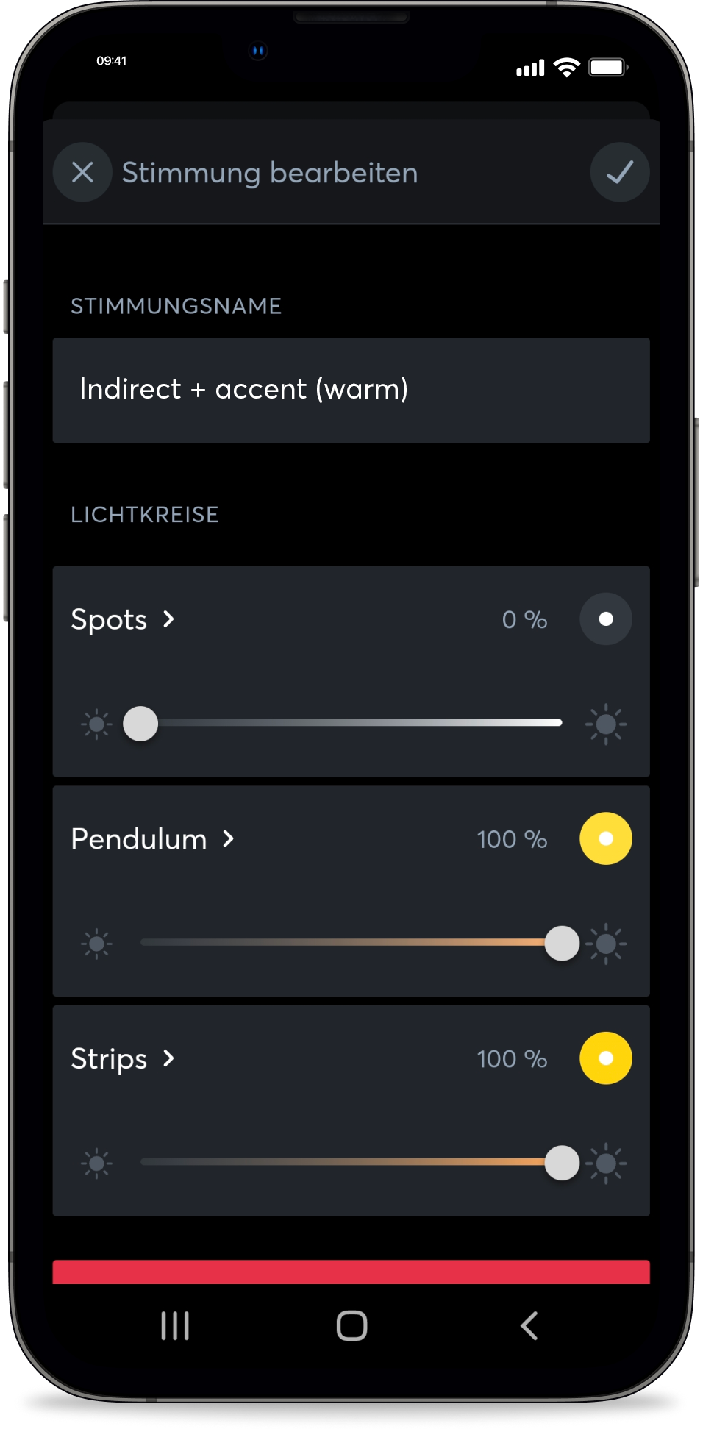
Task: Tap the red button at the bottom
Action: (351, 1272)
